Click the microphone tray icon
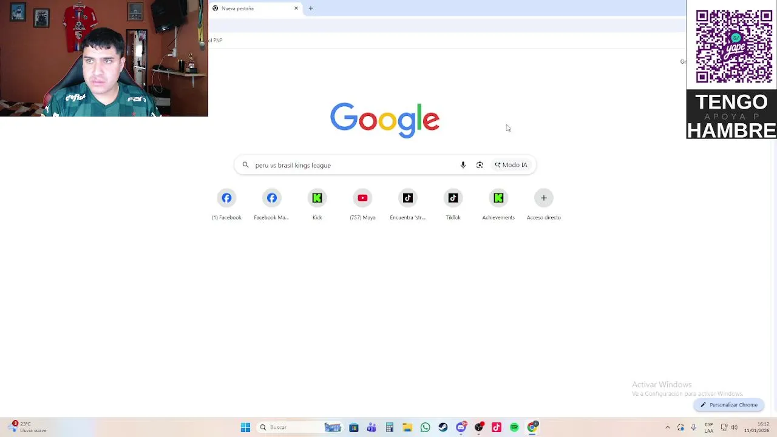The height and width of the screenshot is (437, 777). [693, 427]
